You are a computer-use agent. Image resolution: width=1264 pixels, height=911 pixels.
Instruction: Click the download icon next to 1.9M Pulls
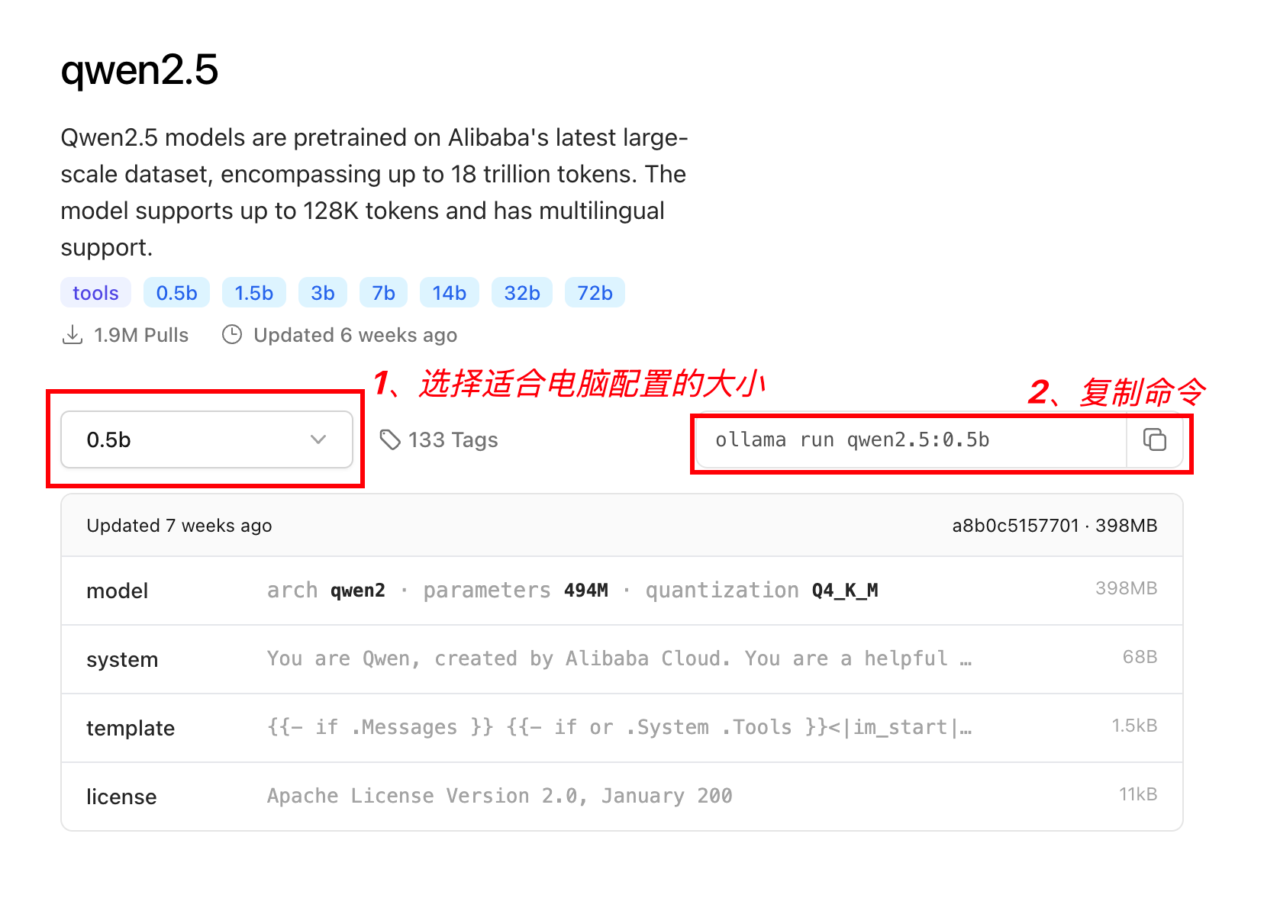(73, 335)
